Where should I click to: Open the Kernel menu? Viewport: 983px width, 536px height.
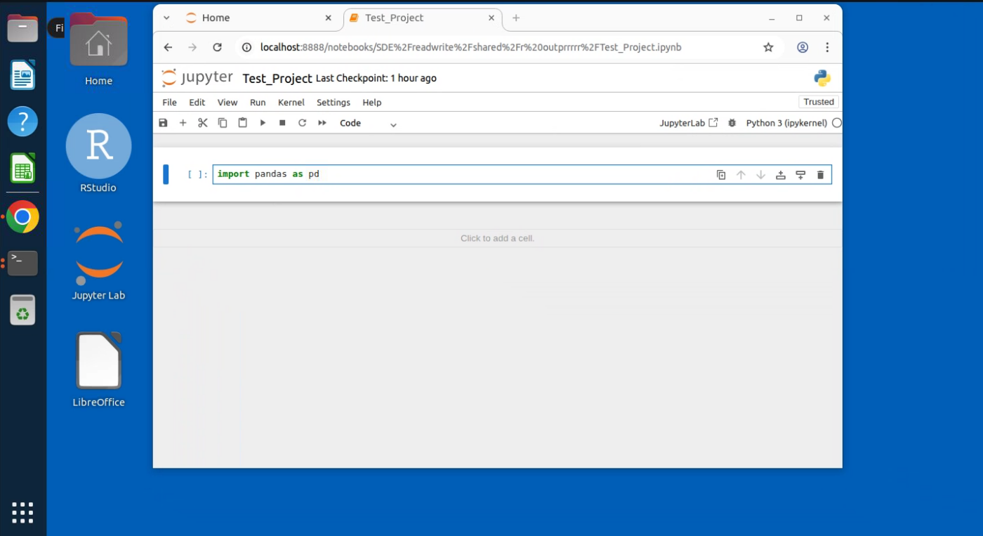click(291, 103)
